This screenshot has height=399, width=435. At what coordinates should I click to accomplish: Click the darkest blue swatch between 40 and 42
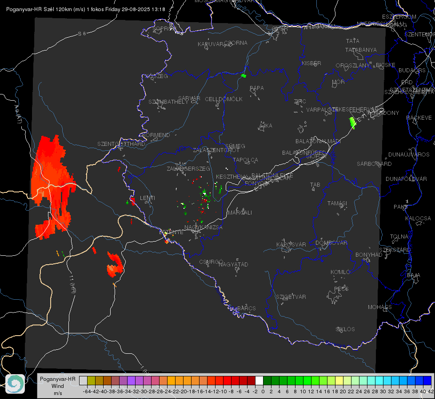[x=427, y=381]
